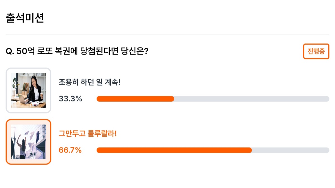Select the office woman photo option

coord(28,91)
